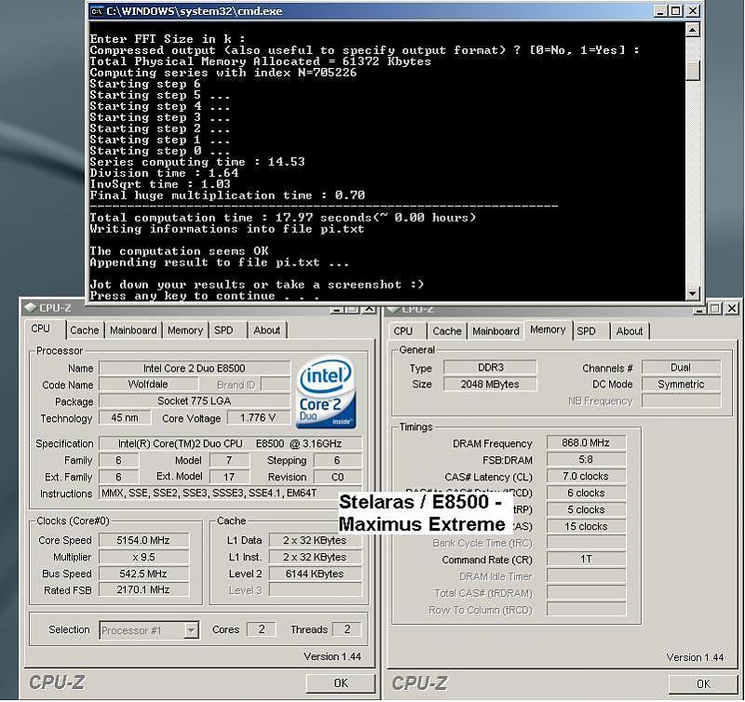The image size is (745, 702).
Task: Click the Level 2 cache value 6144 KBytes
Action: pyautogui.click(x=315, y=574)
